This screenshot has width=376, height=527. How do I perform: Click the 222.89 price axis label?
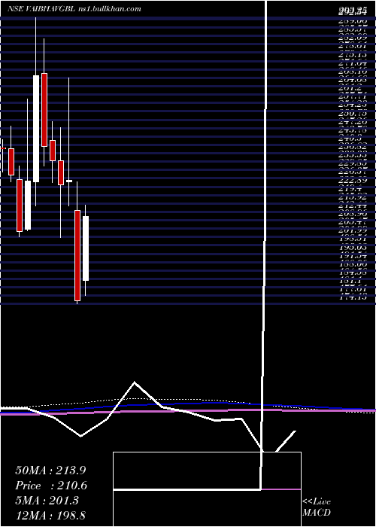(353, 181)
